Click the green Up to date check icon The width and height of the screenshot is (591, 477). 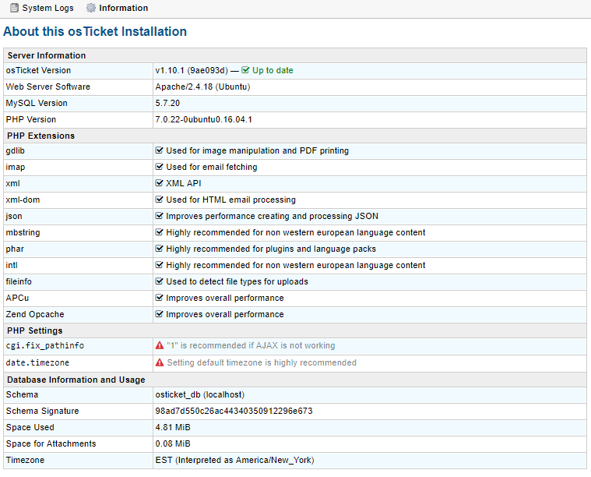(x=245, y=70)
